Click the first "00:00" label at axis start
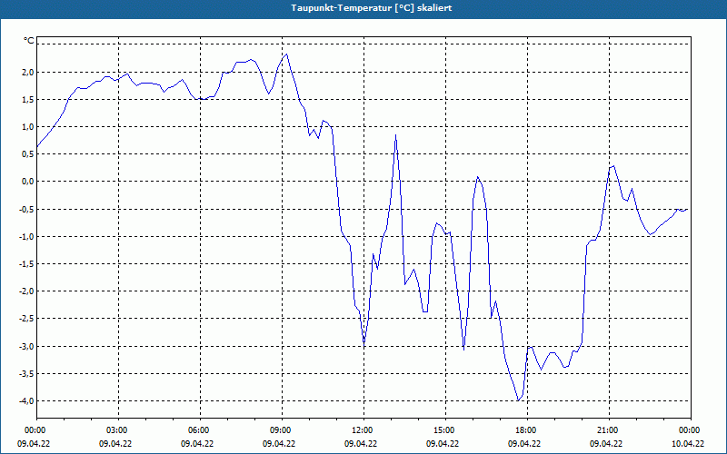 [x=36, y=430]
